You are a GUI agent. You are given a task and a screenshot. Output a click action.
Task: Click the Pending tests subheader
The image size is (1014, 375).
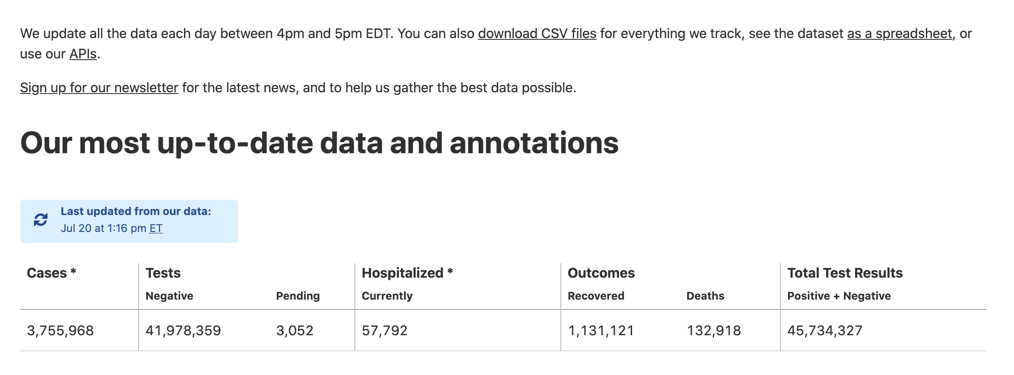click(x=298, y=296)
